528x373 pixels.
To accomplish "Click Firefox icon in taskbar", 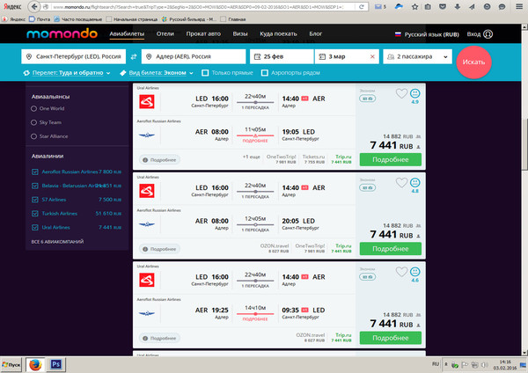I will click(x=35, y=365).
